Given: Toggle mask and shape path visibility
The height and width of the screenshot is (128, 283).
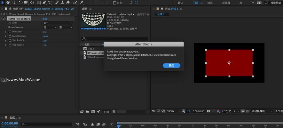Looking at the screenshot, I should point(189,111).
